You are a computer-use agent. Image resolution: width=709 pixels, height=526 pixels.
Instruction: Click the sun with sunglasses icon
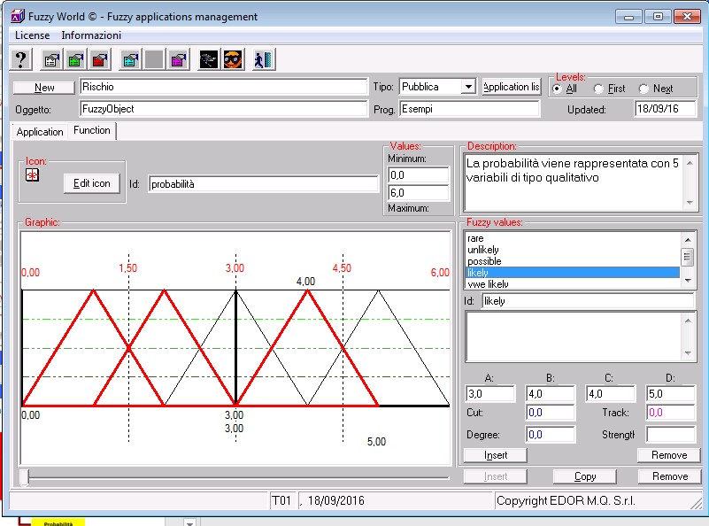pyautogui.click(x=233, y=59)
